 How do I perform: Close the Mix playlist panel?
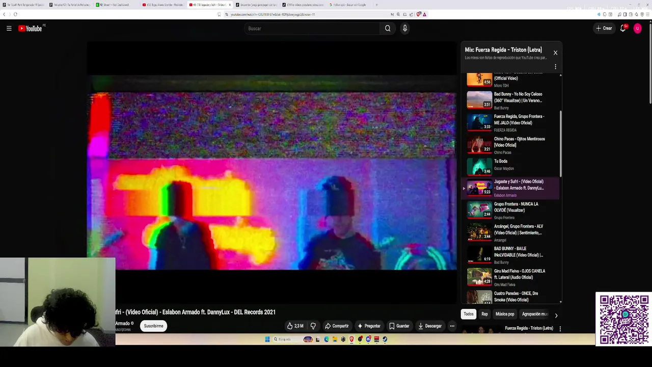tap(555, 53)
